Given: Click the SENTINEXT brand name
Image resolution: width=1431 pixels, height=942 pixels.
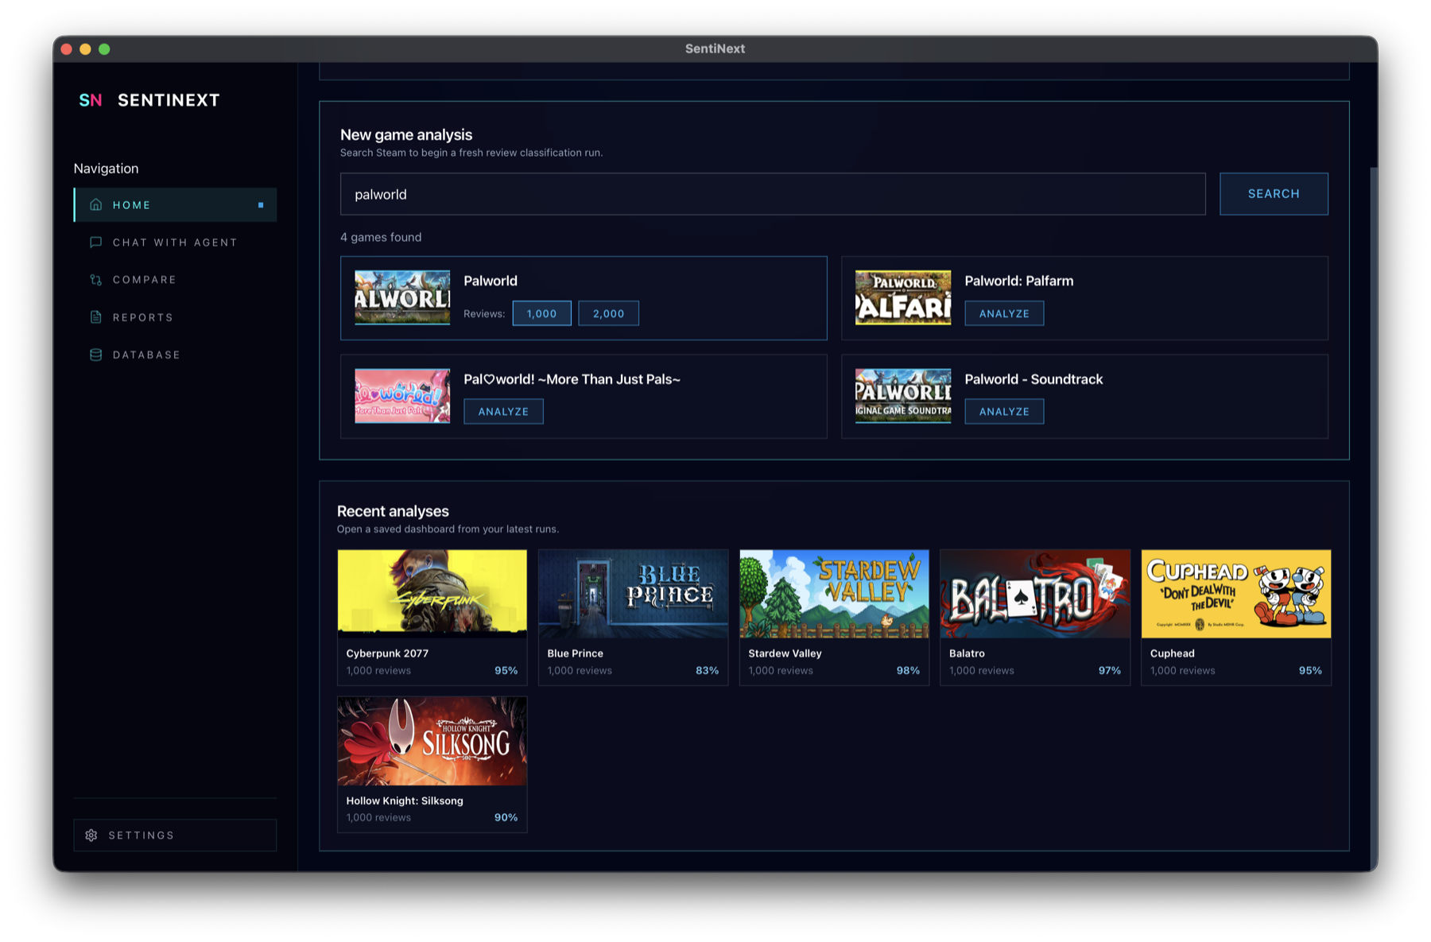Looking at the screenshot, I should [169, 100].
